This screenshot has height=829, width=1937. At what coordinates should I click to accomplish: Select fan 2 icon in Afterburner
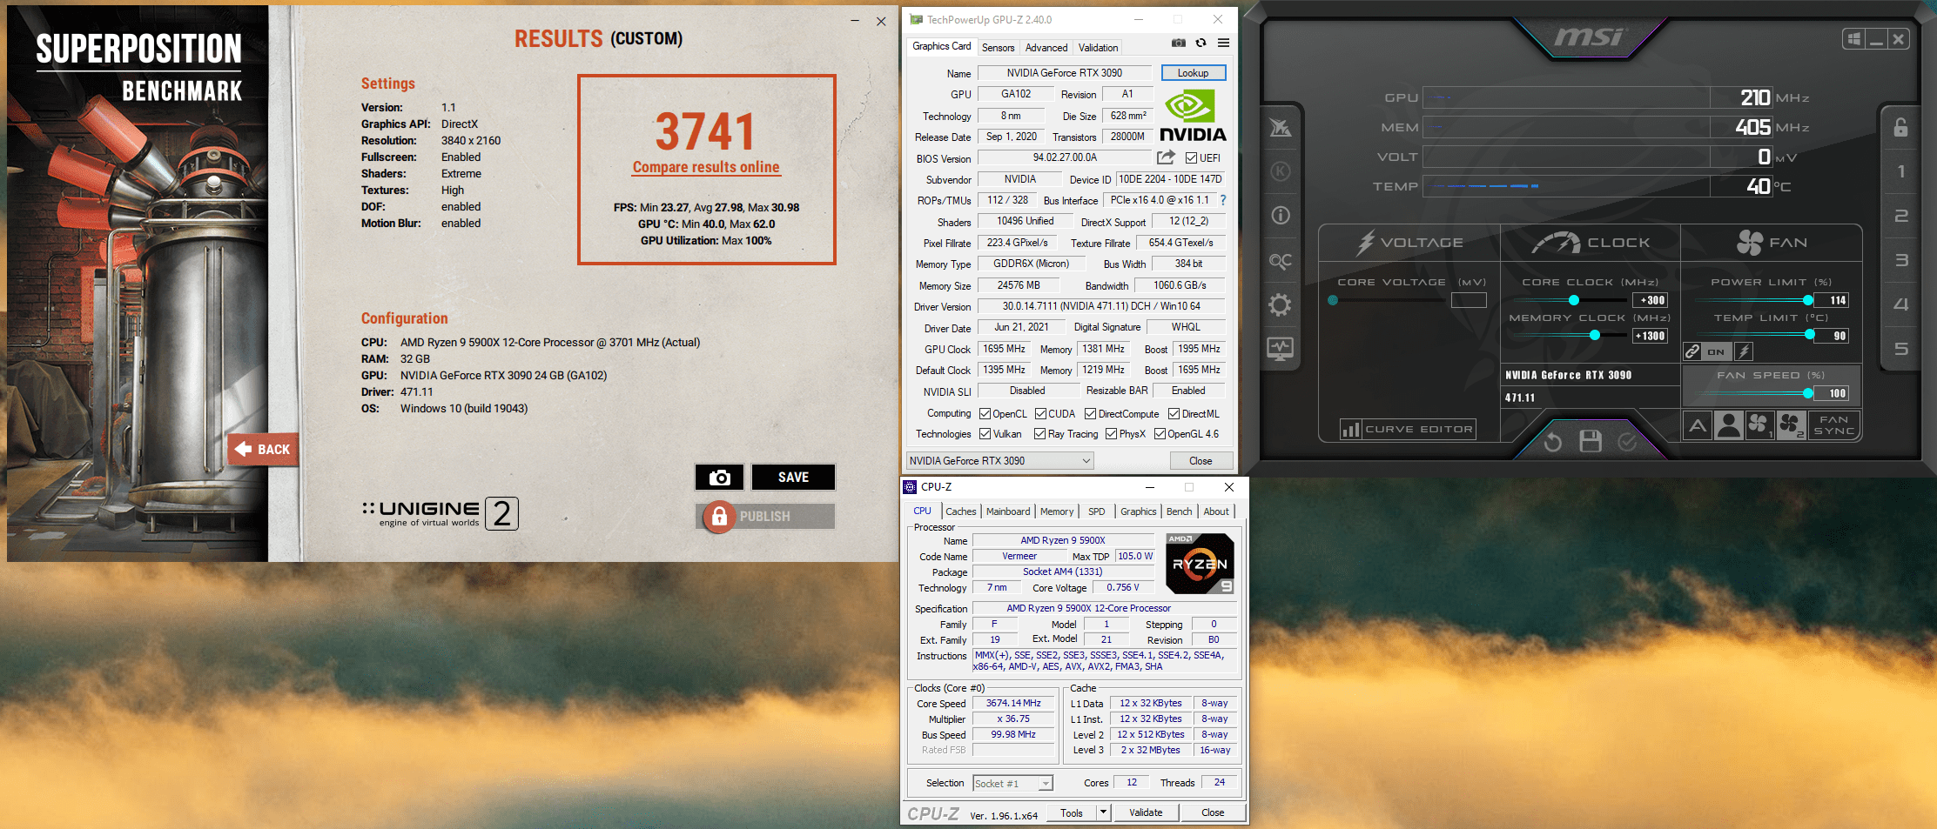pyautogui.click(x=1791, y=425)
